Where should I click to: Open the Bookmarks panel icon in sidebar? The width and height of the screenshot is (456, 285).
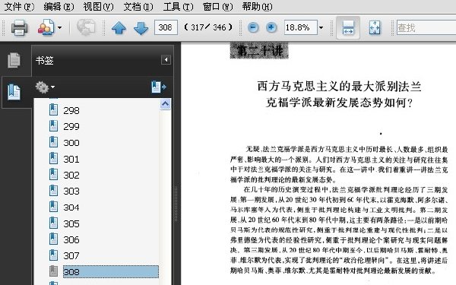click(14, 92)
